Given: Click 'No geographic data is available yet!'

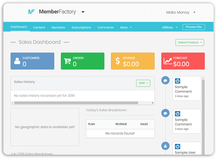Looking at the screenshot, I should [x=45, y=127].
